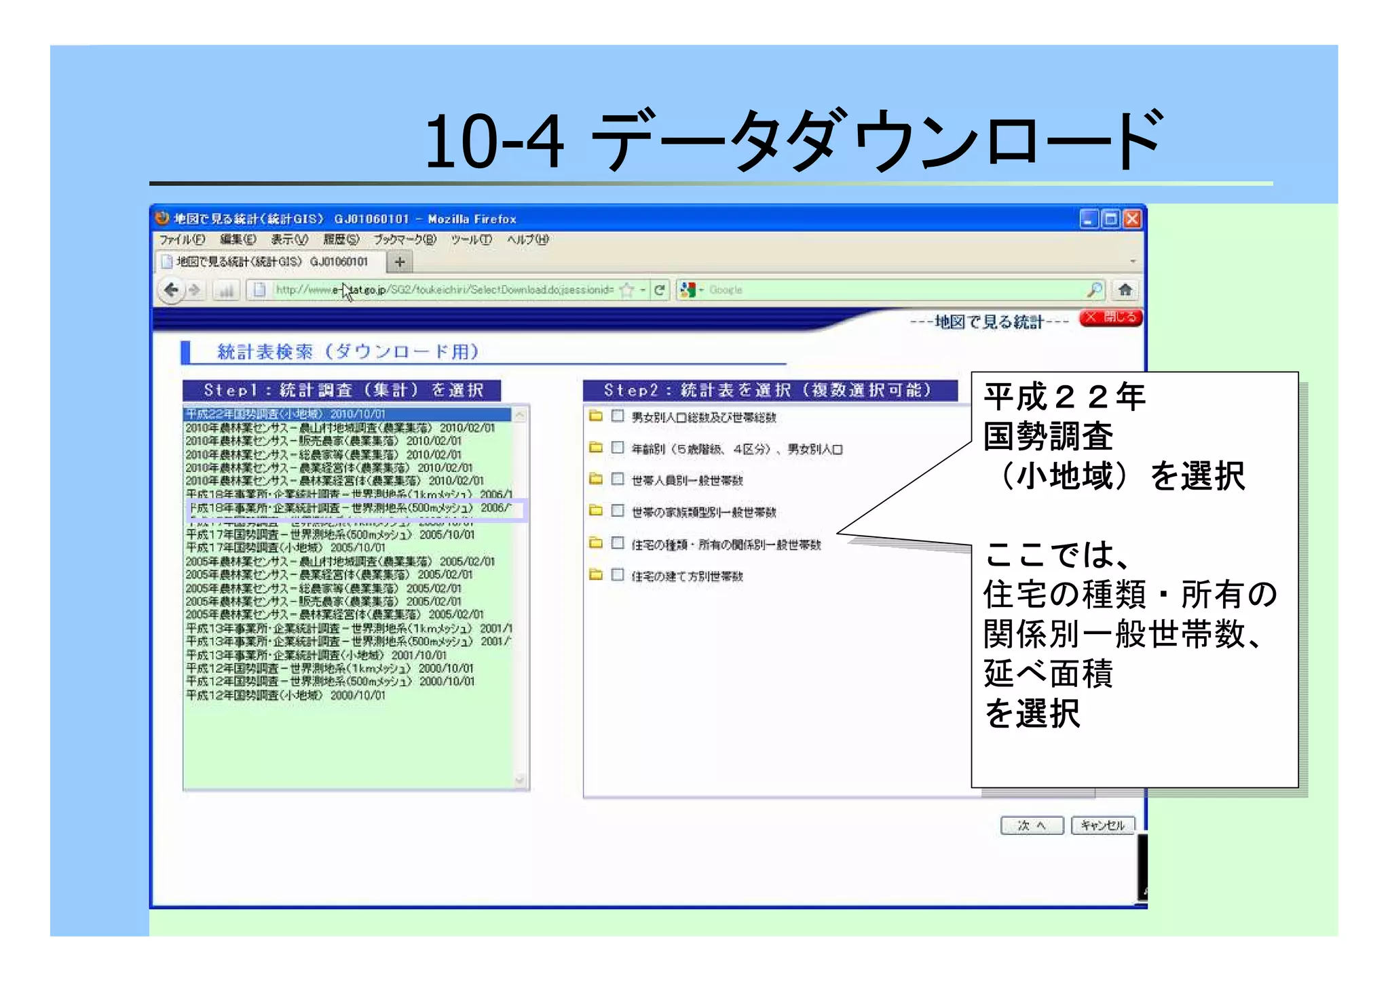
Task: Click the Firefox back arrow button
Action: pyautogui.click(x=171, y=290)
